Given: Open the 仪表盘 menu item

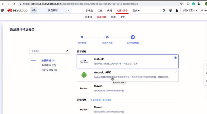Looking at the screenshot, I should tap(89, 11).
